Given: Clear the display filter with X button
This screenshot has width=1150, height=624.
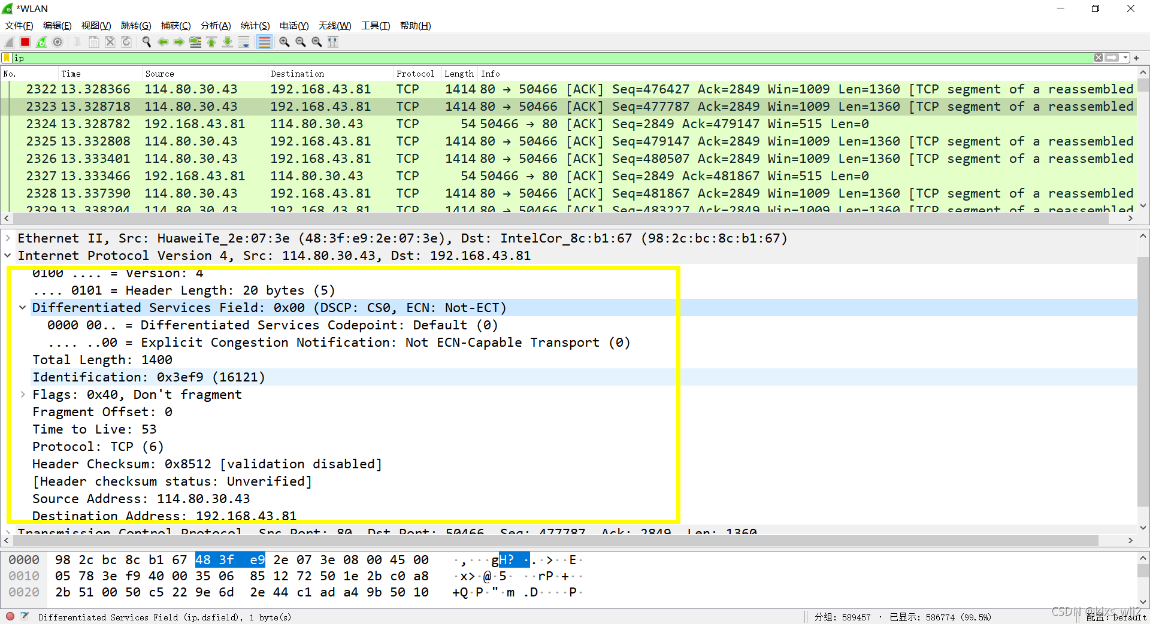Looking at the screenshot, I should [1098, 58].
